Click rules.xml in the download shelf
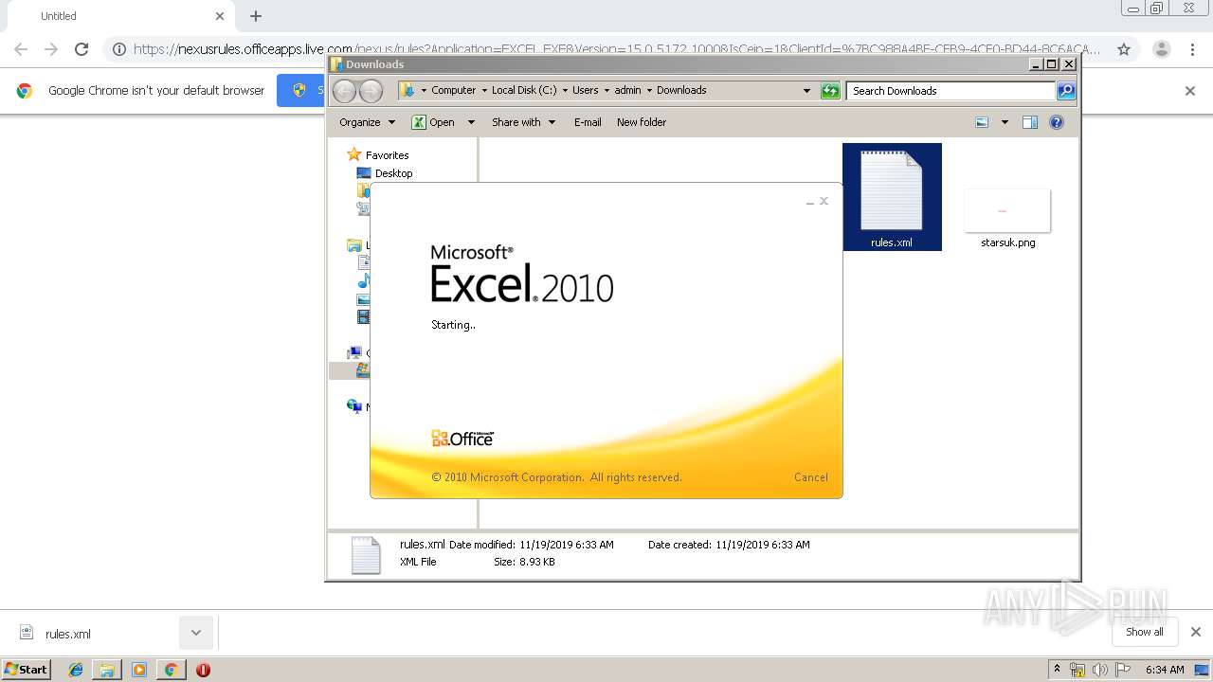This screenshot has height=682, width=1213. [x=68, y=634]
